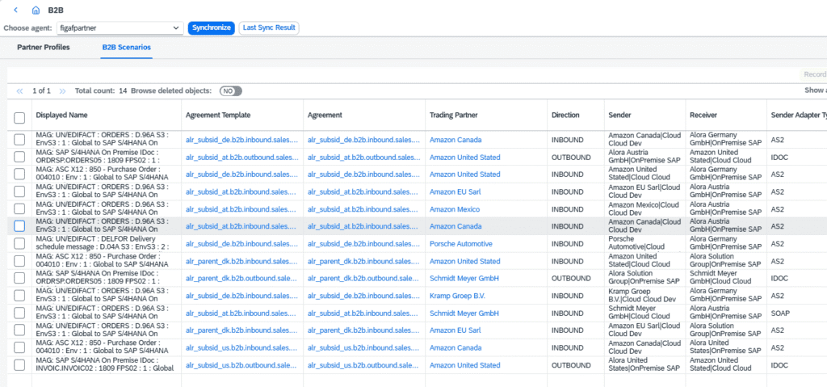Click the Total count: 14 label
This screenshot has height=387, width=827.
click(x=101, y=90)
